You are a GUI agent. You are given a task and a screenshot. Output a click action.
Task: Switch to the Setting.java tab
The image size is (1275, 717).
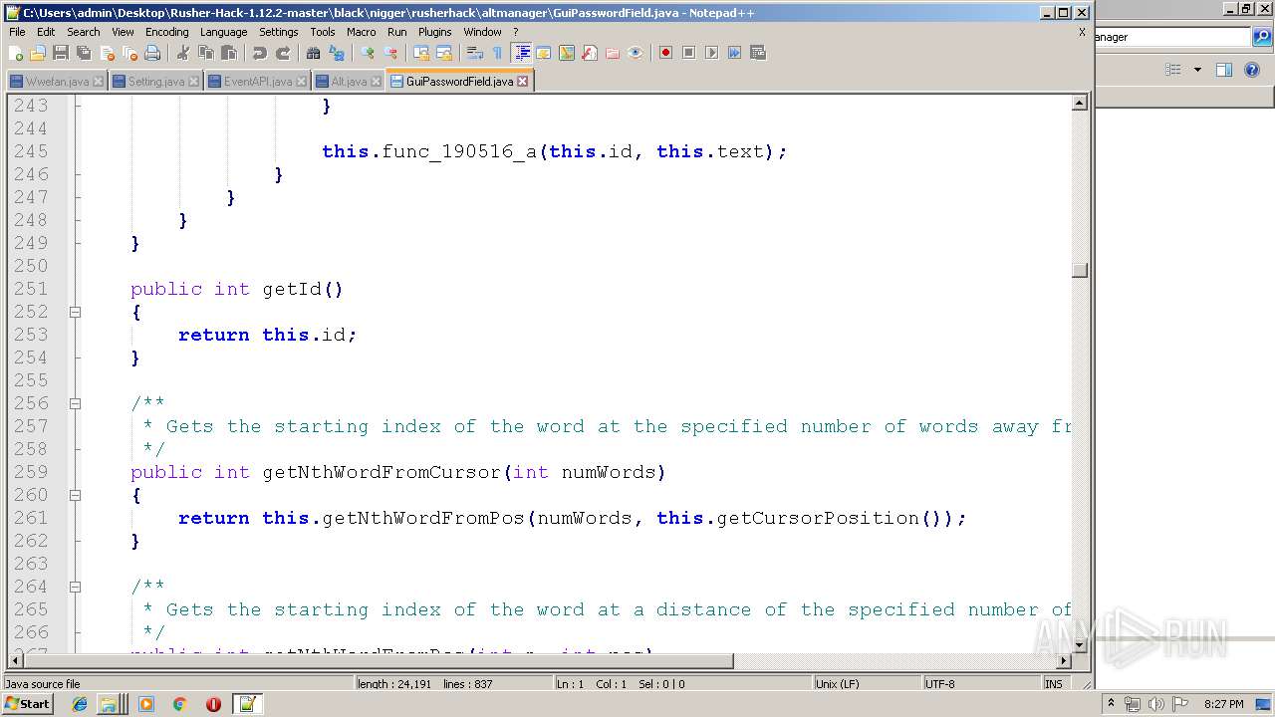[x=156, y=82]
